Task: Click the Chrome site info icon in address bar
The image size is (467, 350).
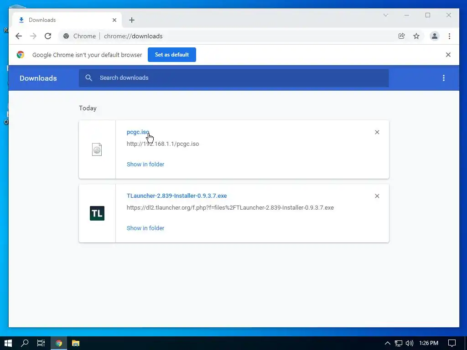Action: (x=66, y=36)
